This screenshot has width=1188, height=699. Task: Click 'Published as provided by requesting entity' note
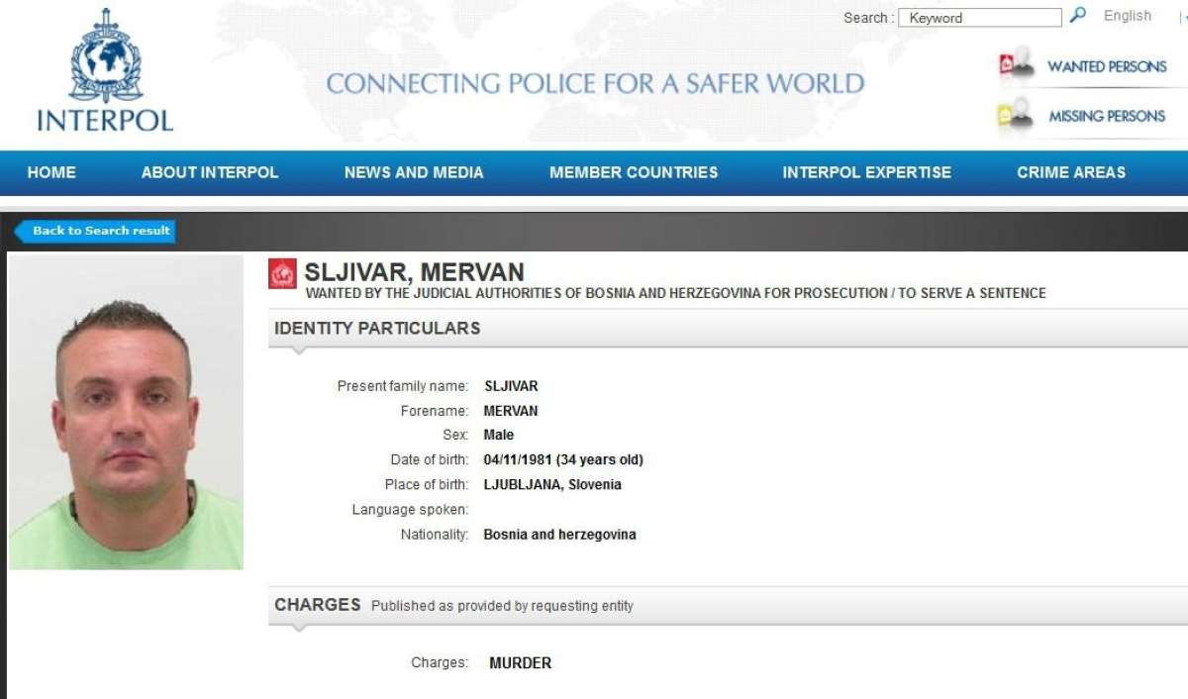coord(502,605)
